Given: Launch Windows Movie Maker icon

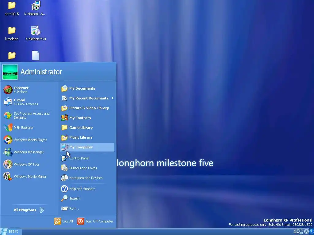Looking at the screenshot, I should coord(8,177).
